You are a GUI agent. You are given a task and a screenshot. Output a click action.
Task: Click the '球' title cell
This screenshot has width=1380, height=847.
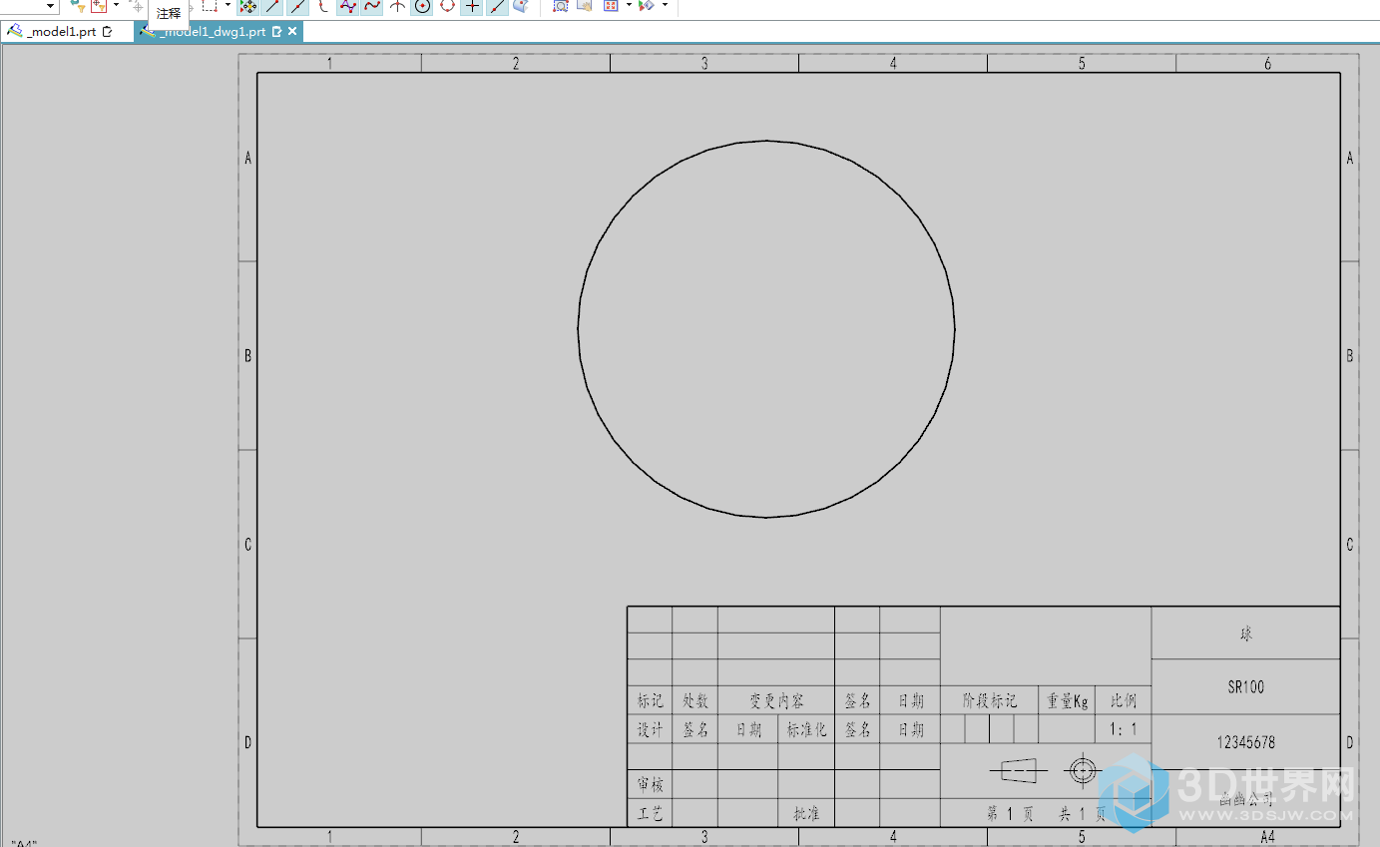(1245, 634)
